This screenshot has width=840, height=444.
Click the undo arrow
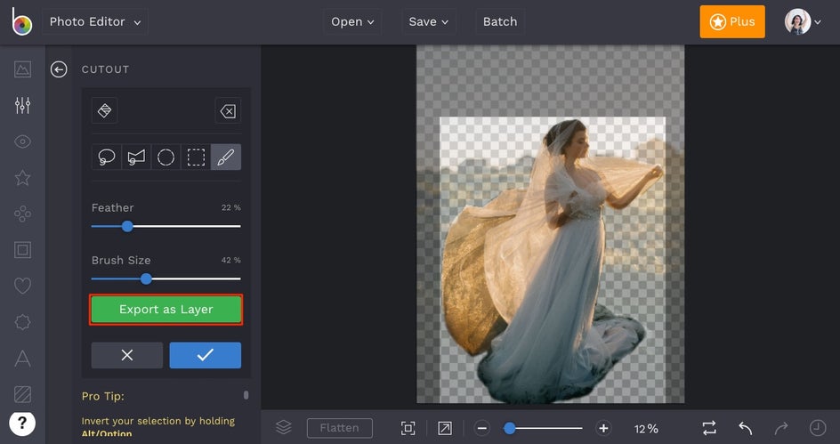tap(746, 428)
